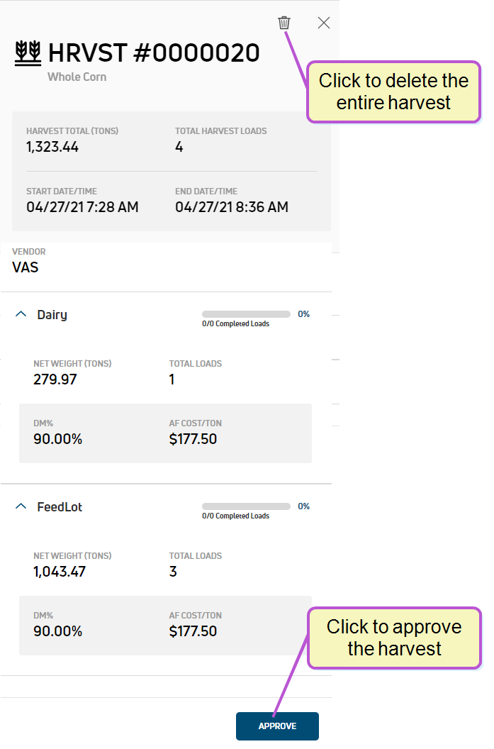Screen dimensions: 494x749
Task: Click the VAS vendor value
Action: [x=26, y=267]
